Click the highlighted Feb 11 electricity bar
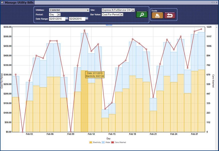The width and height of the screenshot is (219, 151). (84, 105)
